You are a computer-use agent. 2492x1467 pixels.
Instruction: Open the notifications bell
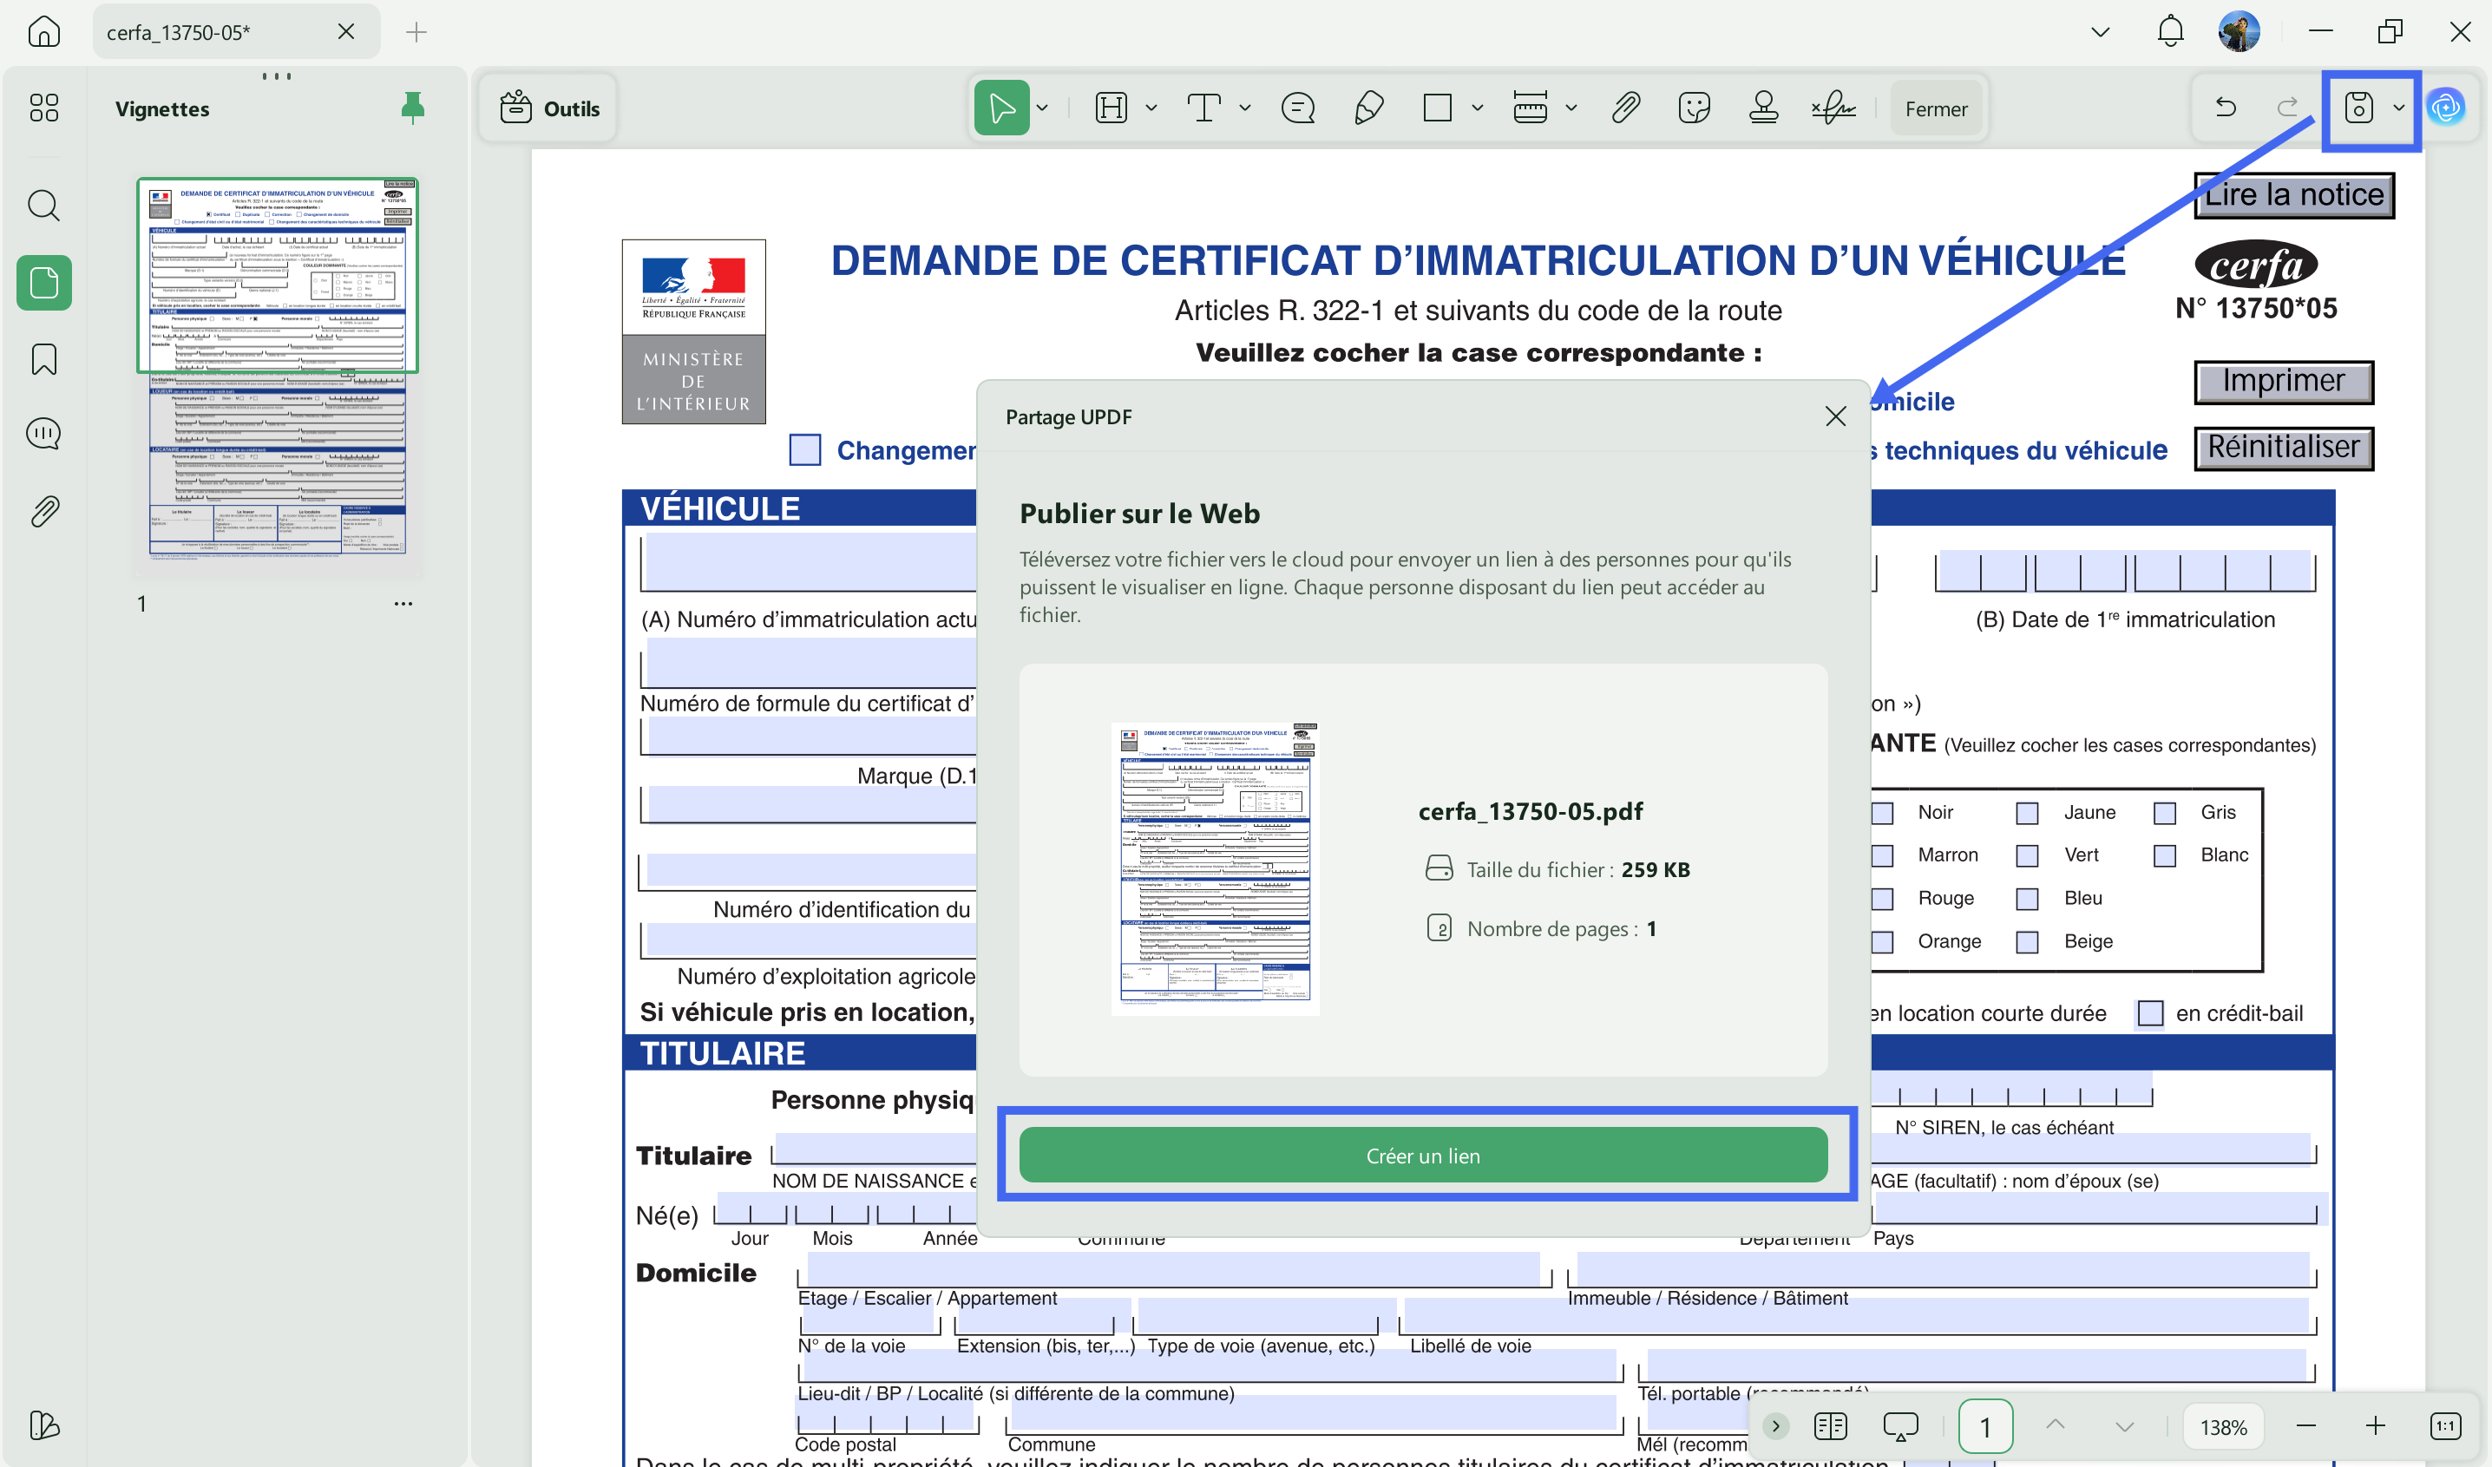tap(2169, 31)
